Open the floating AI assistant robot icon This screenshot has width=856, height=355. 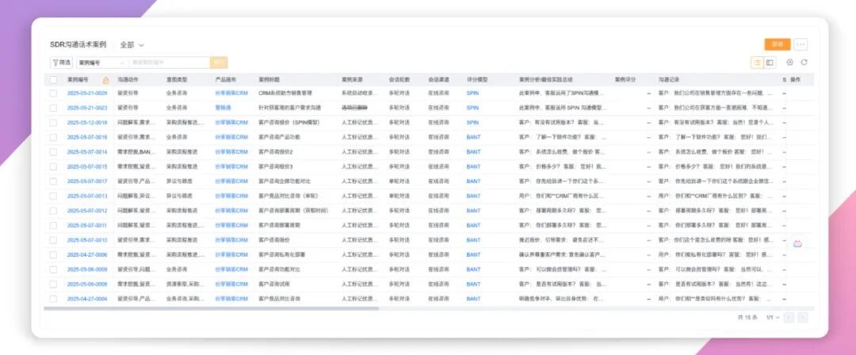pos(797,243)
